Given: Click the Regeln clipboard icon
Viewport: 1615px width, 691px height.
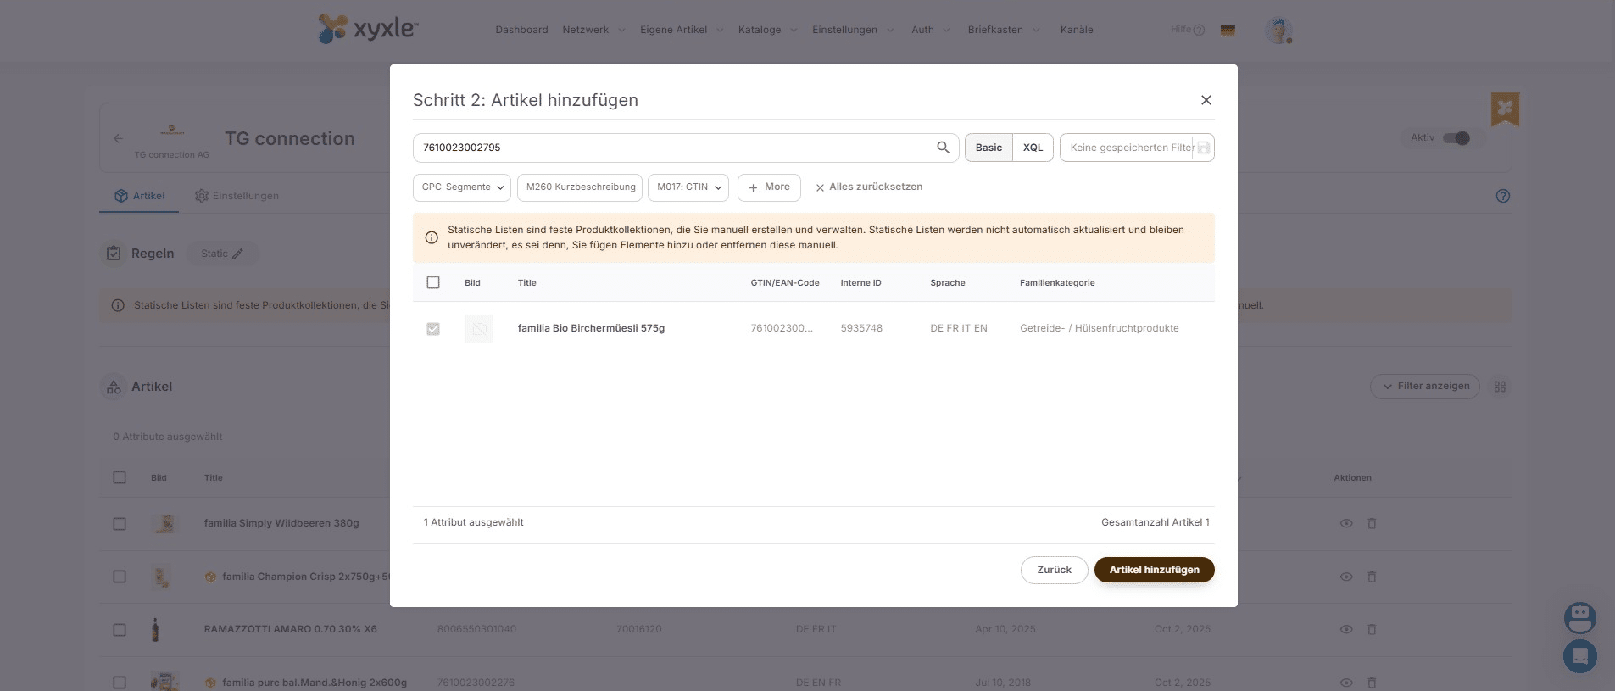Looking at the screenshot, I should 114,253.
